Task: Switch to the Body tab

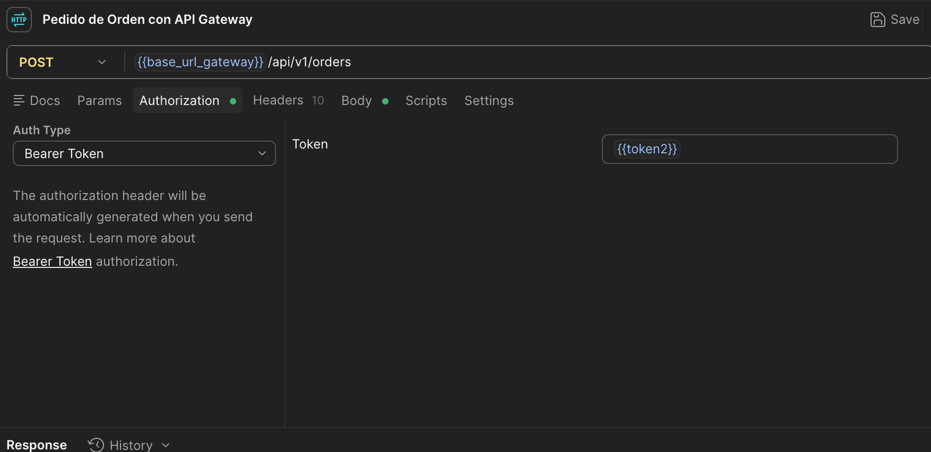Action: click(x=364, y=101)
